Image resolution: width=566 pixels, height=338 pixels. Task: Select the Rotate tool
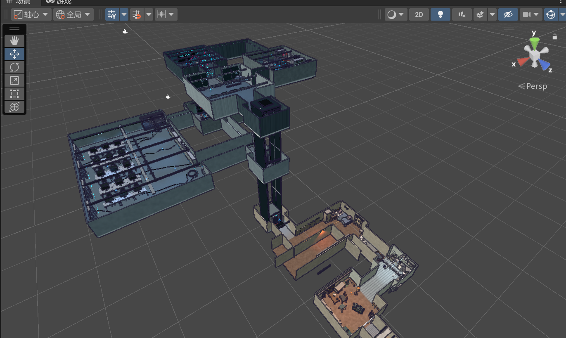14,67
